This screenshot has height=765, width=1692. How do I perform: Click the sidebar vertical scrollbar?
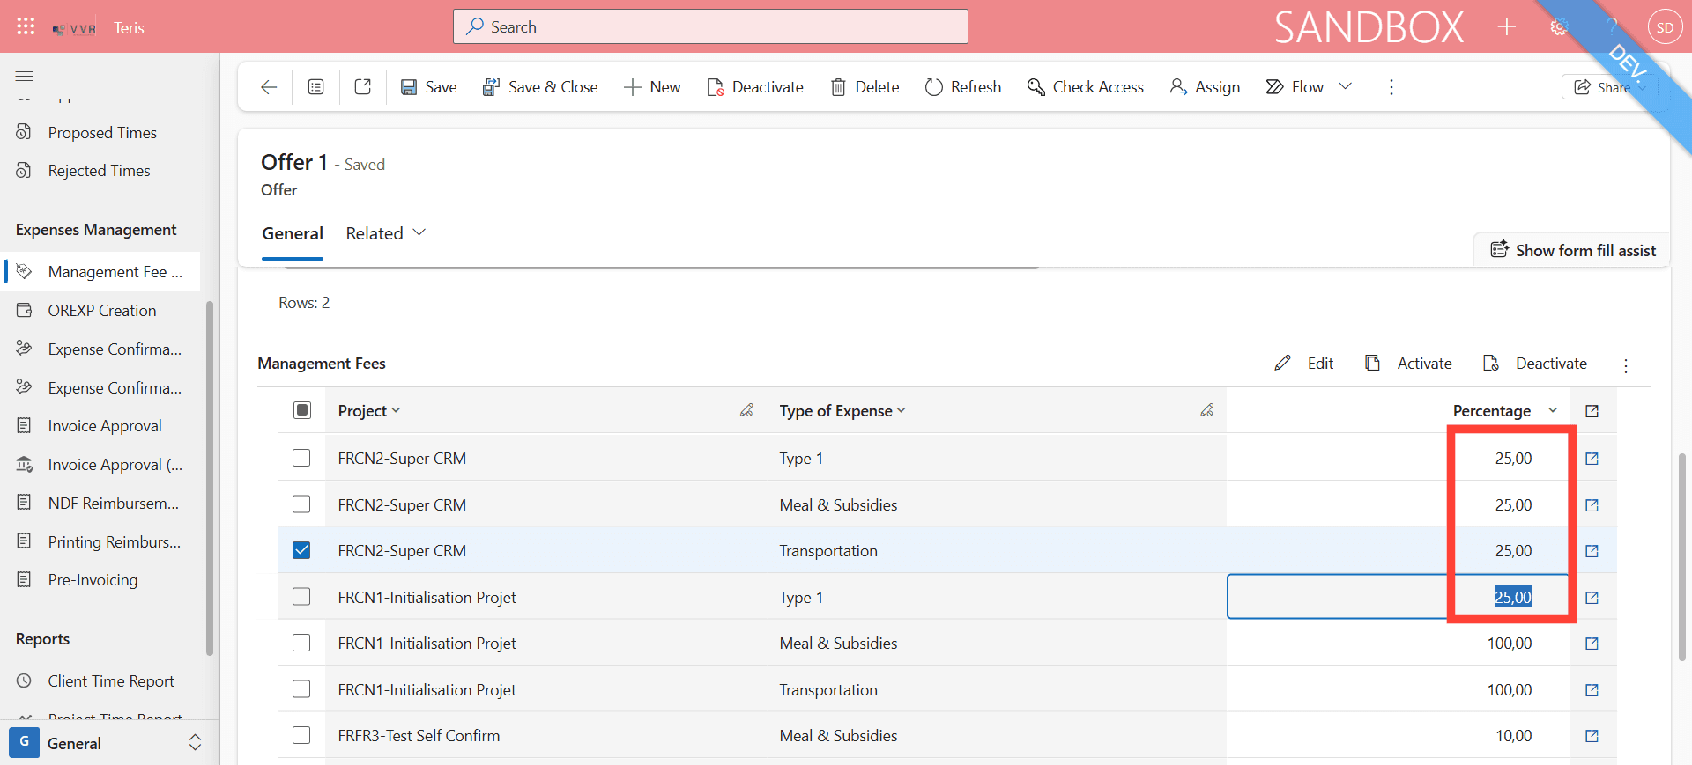tap(209, 478)
